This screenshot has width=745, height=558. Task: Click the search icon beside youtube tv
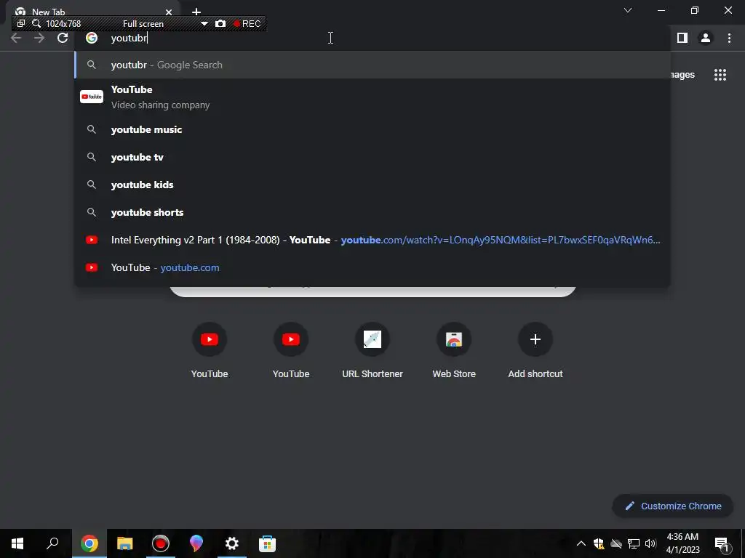92,157
